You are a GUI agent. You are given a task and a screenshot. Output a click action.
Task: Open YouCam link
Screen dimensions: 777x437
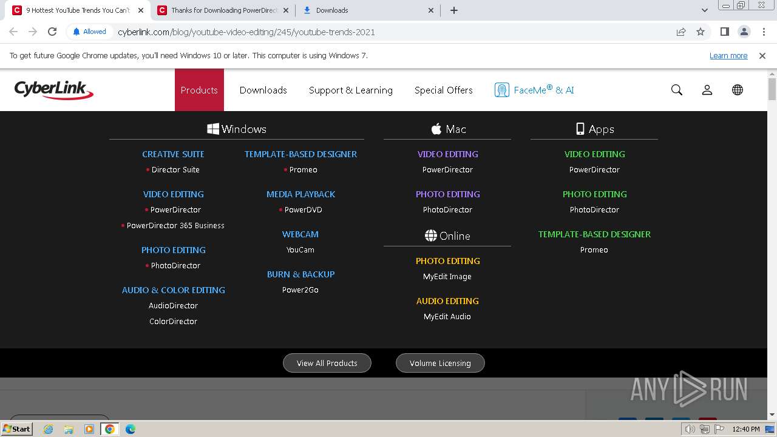click(300, 249)
